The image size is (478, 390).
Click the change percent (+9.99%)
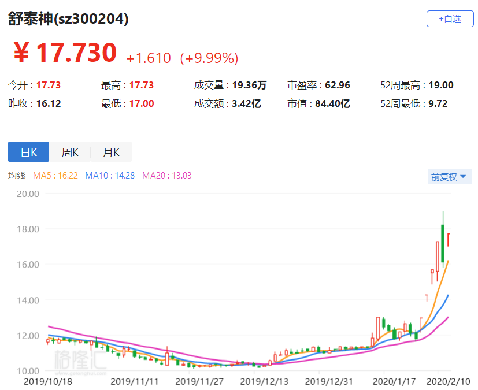coord(209,58)
